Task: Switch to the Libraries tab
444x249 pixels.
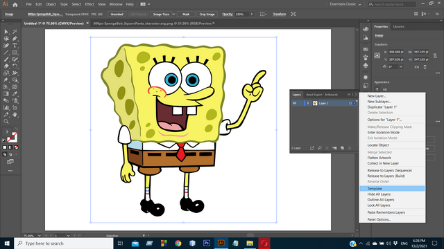Action: [x=399, y=26]
